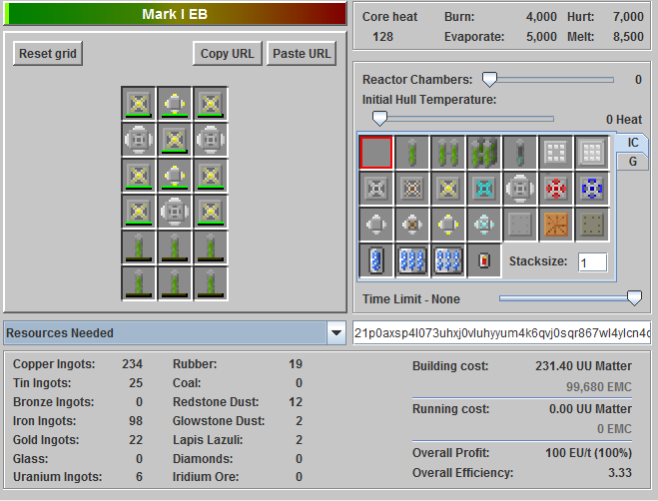Select the gold component heat exchanger in palette
The image size is (658, 501).
pos(448,225)
